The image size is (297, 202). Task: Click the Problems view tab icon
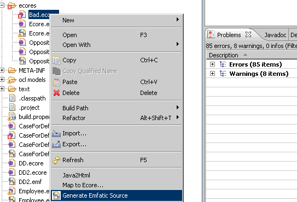click(211, 34)
